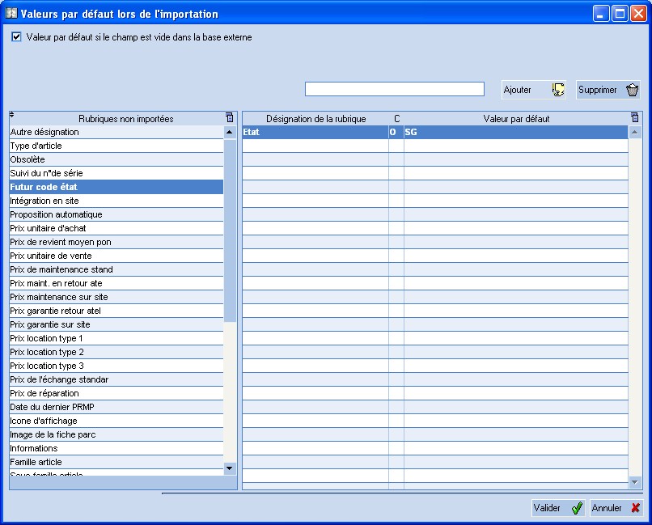
Task: Click the text field next to Ajouter
Action: [394, 88]
